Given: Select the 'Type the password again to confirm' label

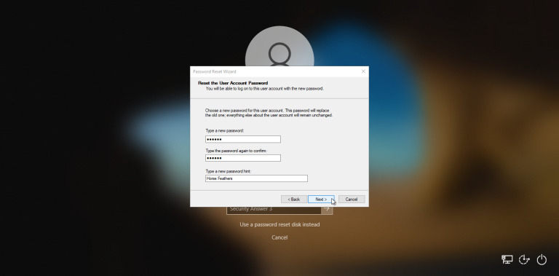Looking at the screenshot, I should [x=237, y=151].
